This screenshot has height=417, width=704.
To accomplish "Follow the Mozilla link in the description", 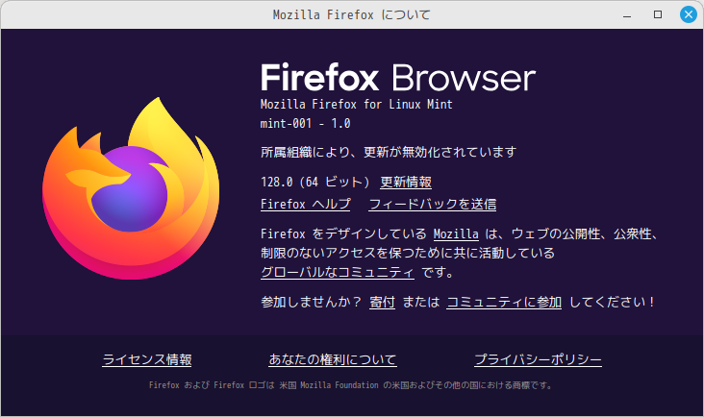I will 456,234.
